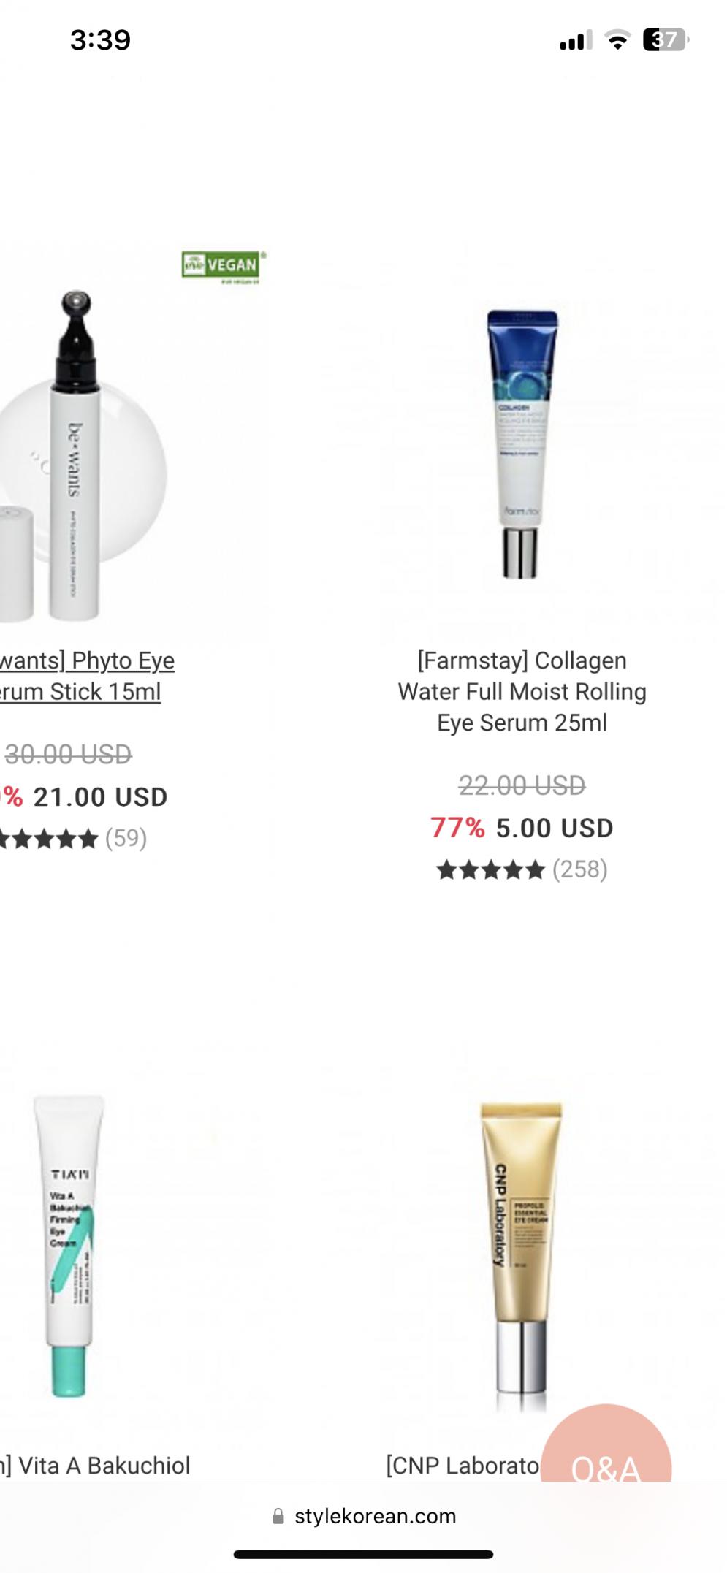Tap the 77% discount label
This screenshot has height=1573, width=727.
pos(457,828)
